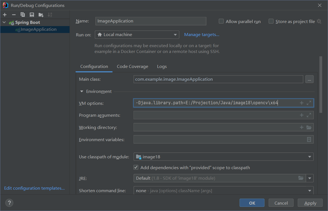
Task: Open Manage targets settings
Action: pos(202,34)
